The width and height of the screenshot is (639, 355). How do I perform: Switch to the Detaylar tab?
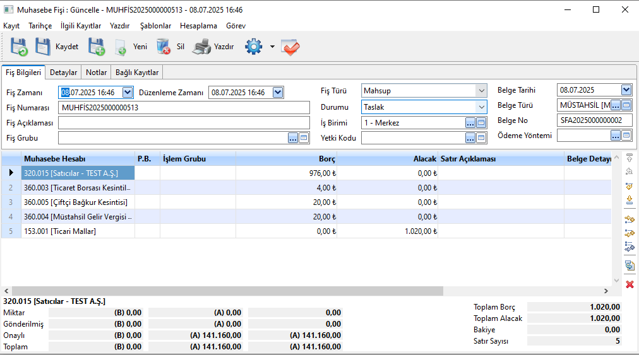pos(63,73)
